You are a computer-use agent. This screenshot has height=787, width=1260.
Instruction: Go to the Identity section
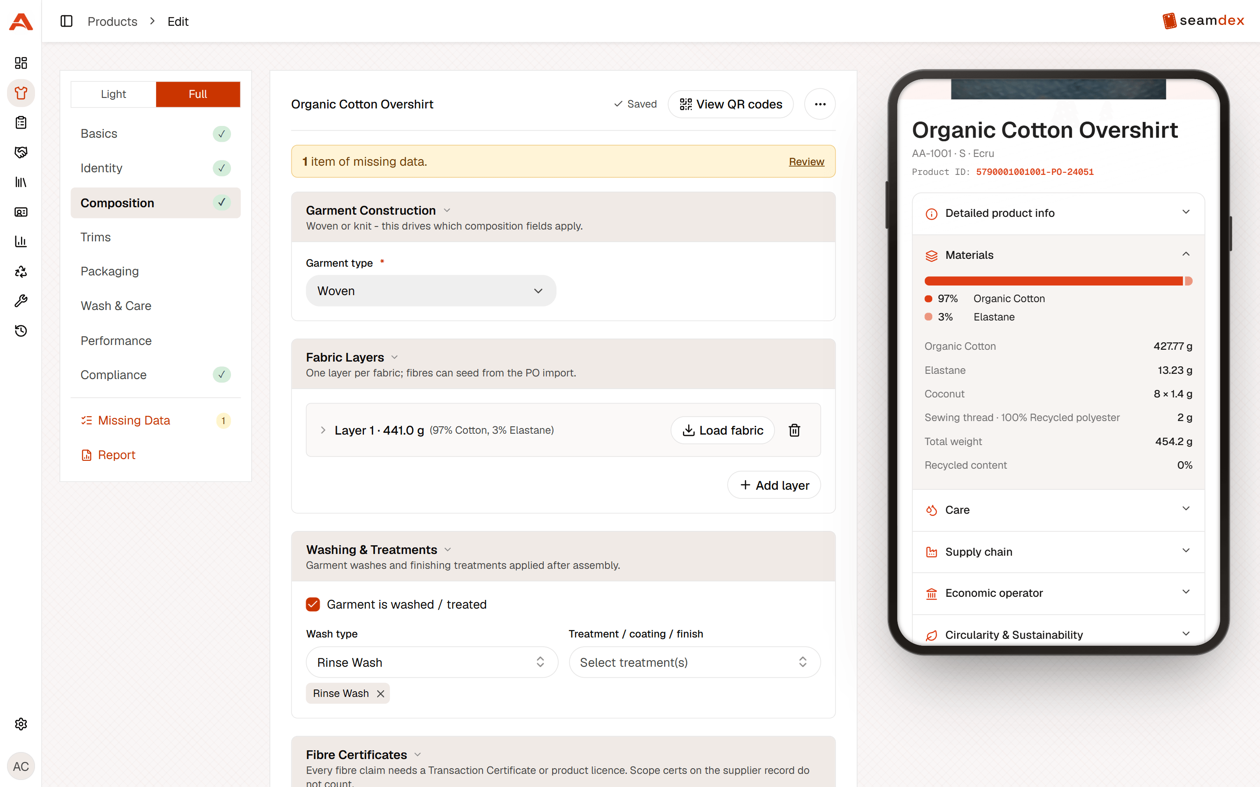(x=155, y=168)
